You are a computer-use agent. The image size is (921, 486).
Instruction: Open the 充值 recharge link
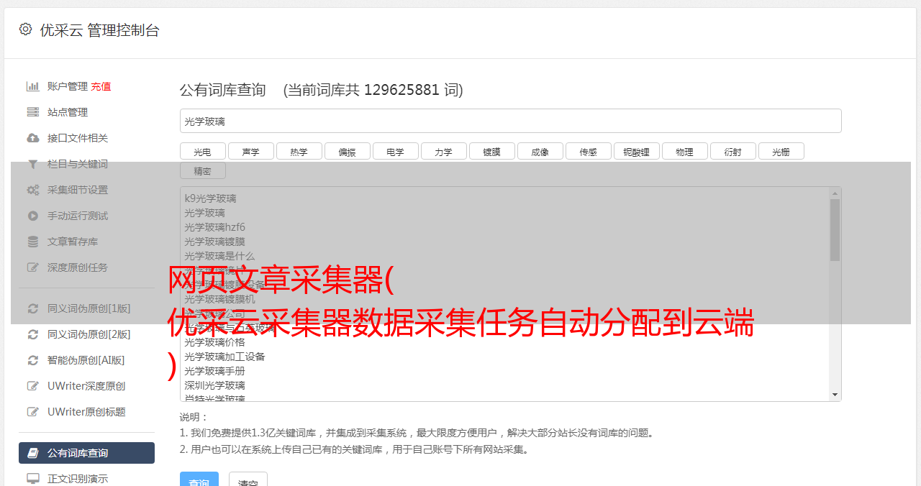point(101,86)
